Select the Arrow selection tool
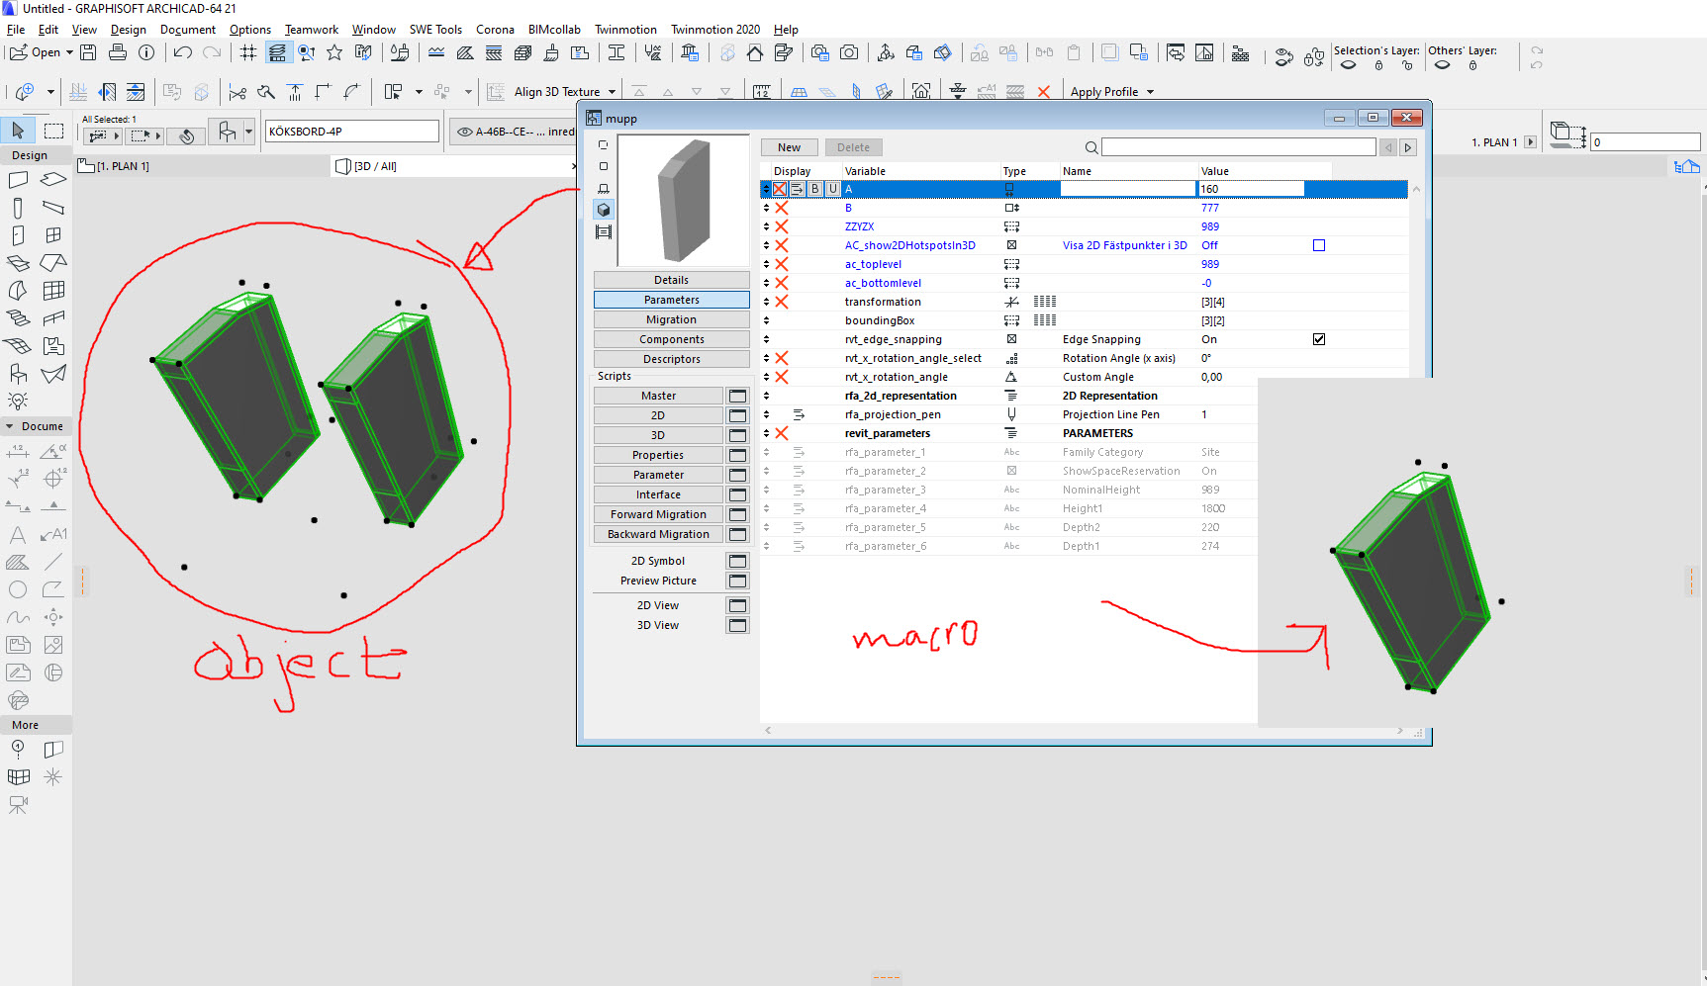This screenshot has height=986, width=1707. point(18,131)
